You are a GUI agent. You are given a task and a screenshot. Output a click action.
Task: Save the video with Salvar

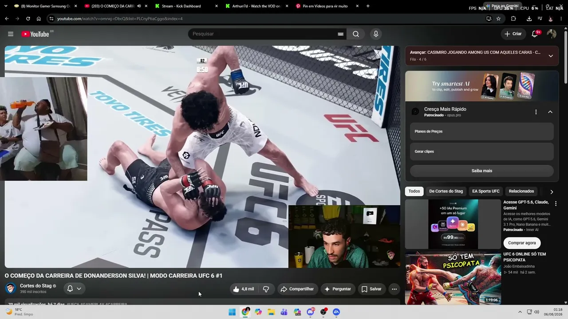pos(371,289)
